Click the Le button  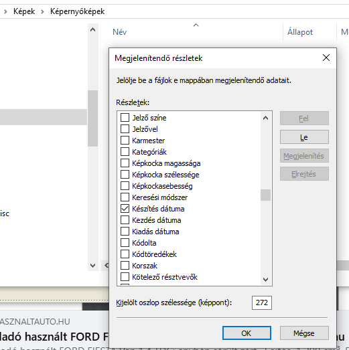pos(304,137)
